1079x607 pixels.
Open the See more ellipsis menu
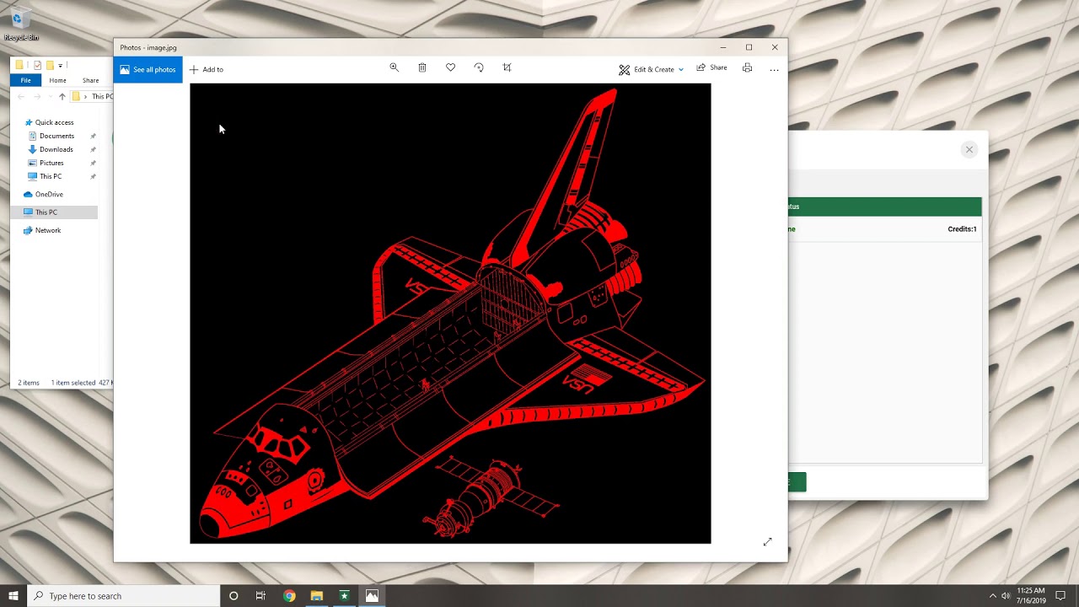(774, 69)
